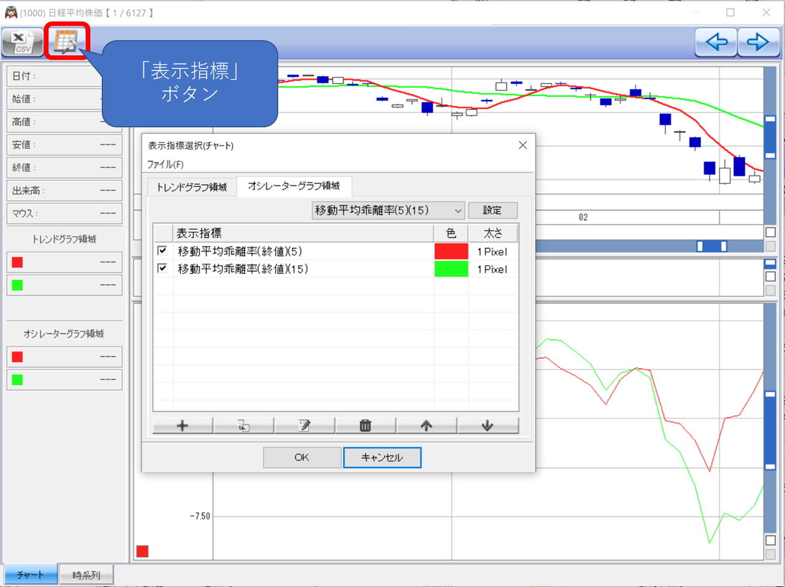The image size is (785, 587).
Task: Confirm the dialog with OK
Action: coord(302,458)
